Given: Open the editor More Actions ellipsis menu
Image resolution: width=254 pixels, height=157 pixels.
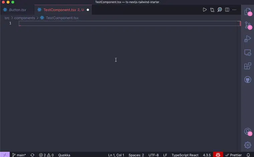Looking at the screenshot, I should (x=235, y=10).
